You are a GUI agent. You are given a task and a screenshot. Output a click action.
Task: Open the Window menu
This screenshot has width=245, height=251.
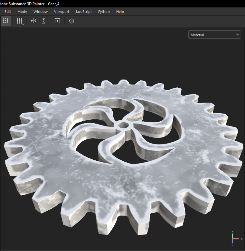tap(41, 12)
